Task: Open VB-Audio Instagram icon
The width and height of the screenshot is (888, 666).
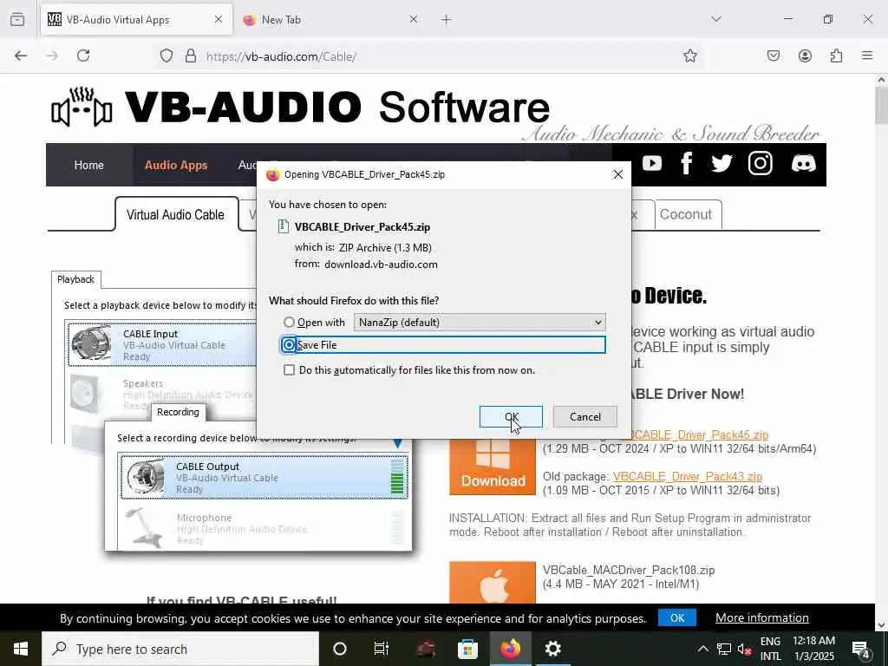Action: (x=760, y=164)
